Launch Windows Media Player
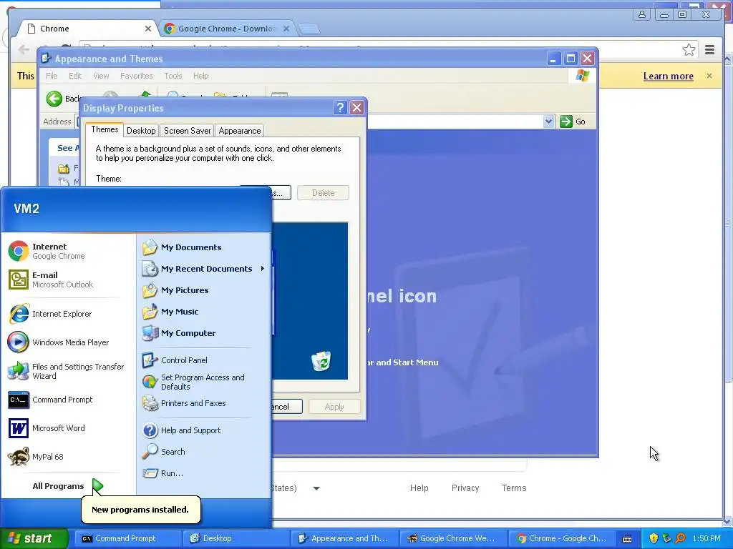 pyautogui.click(x=59, y=342)
